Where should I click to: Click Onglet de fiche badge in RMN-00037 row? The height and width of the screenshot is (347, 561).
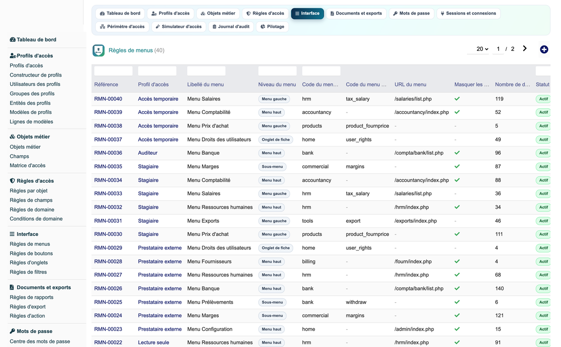click(276, 140)
